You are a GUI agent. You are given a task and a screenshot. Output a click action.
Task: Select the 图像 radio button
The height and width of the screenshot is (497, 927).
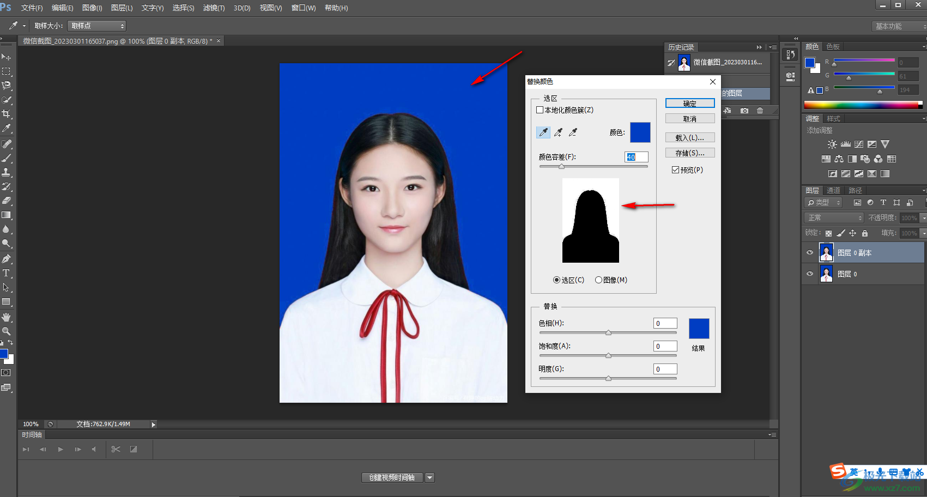pyautogui.click(x=598, y=280)
